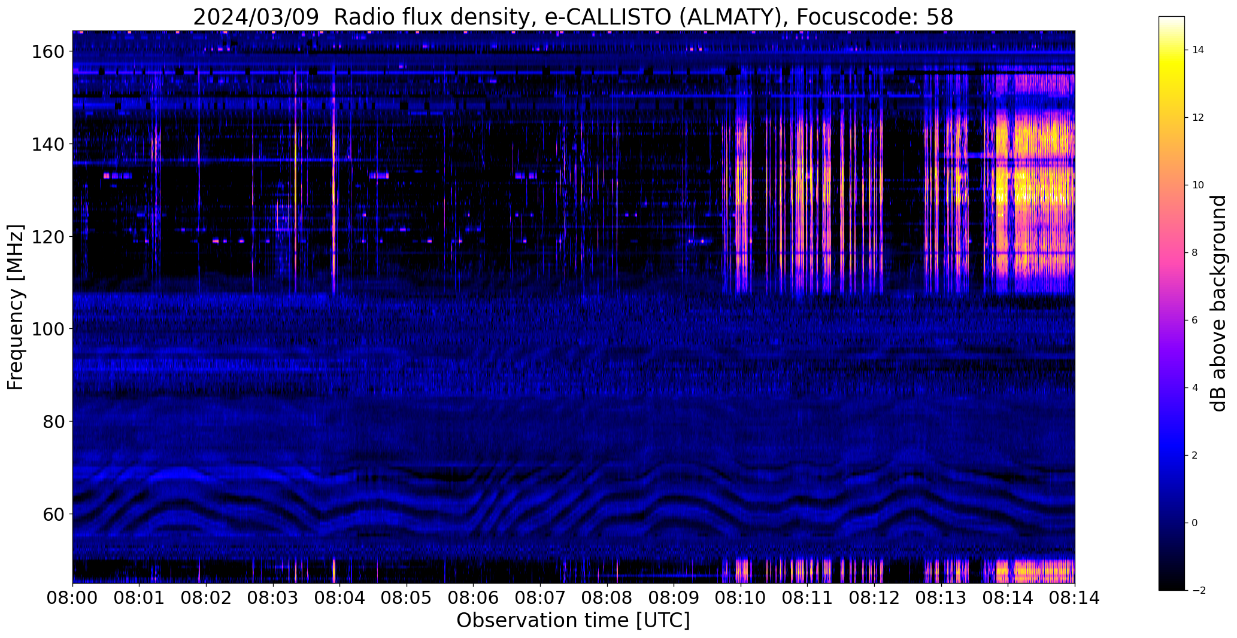Click the 08:12 time tick label
This screenshot has width=1237, height=638.
coord(875,599)
